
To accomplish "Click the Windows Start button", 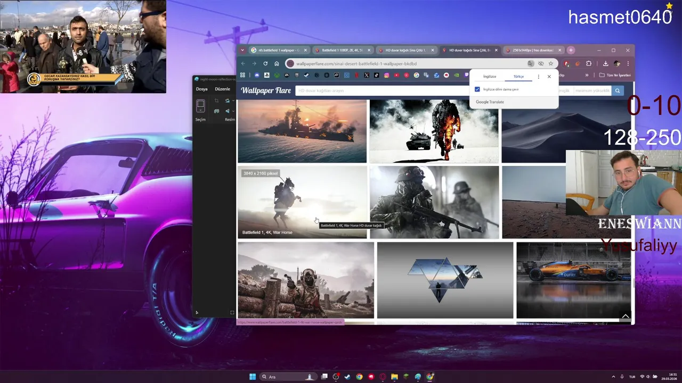I will 253,377.
